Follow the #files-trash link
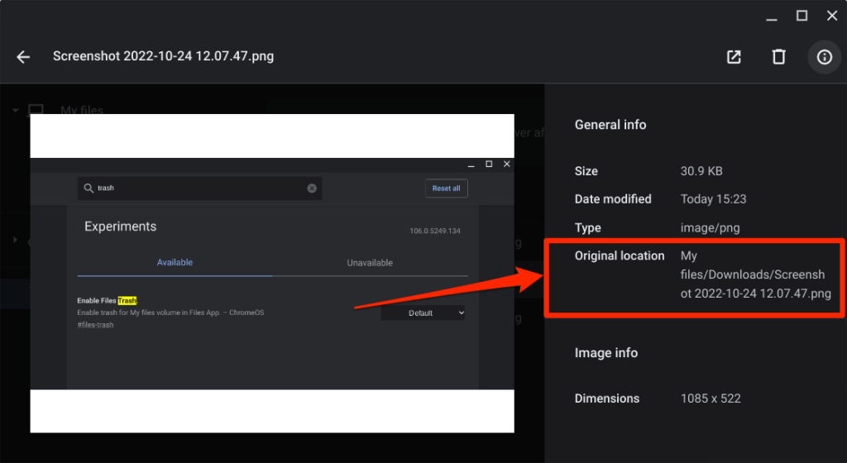847x463 pixels. point(95,325)
